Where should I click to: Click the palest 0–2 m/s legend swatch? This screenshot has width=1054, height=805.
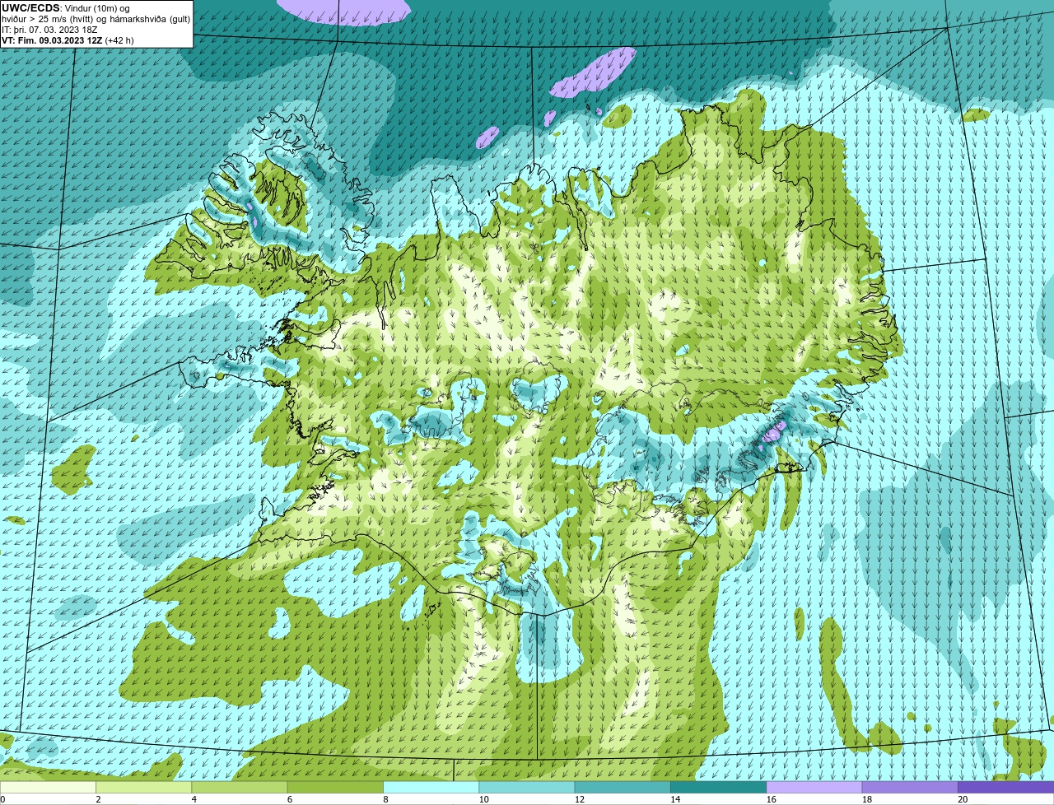(48, 787)
